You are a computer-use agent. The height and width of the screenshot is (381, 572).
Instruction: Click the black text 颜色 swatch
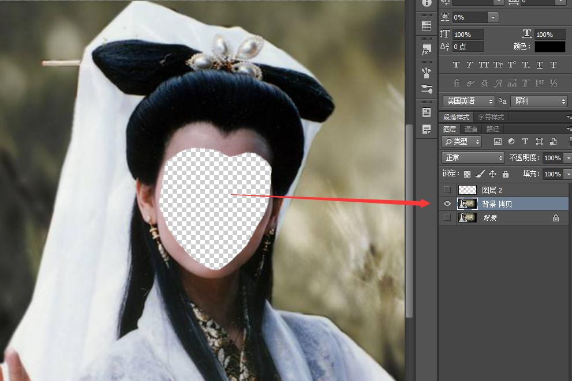549,47
